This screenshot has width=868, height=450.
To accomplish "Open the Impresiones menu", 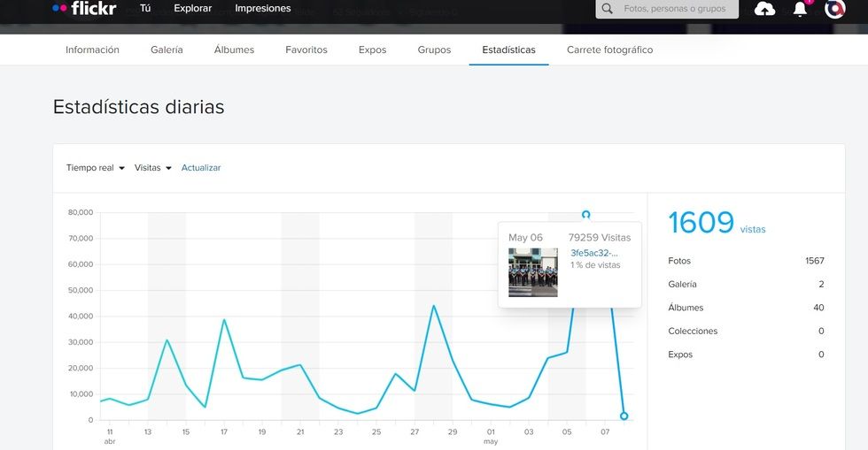I will [x=263, y=9].
